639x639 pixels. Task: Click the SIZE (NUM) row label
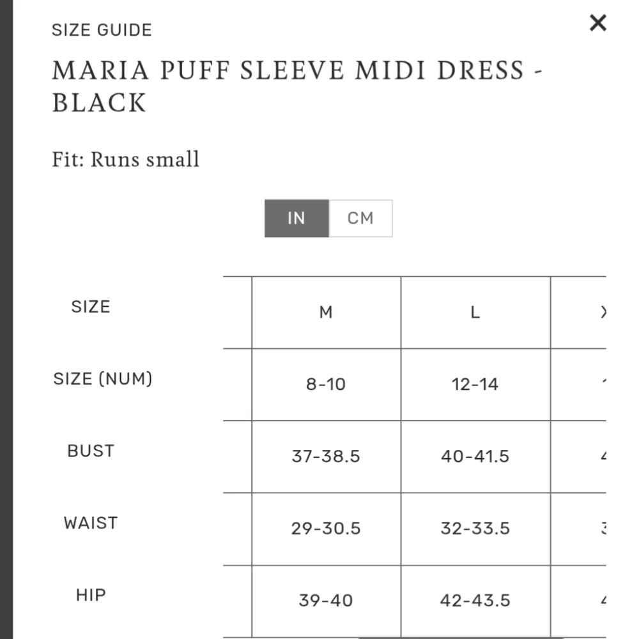(102, 378)
